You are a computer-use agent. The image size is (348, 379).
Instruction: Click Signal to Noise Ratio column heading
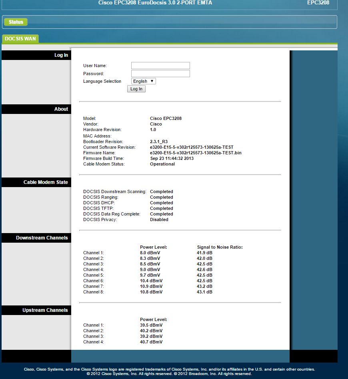coord(220,247)
